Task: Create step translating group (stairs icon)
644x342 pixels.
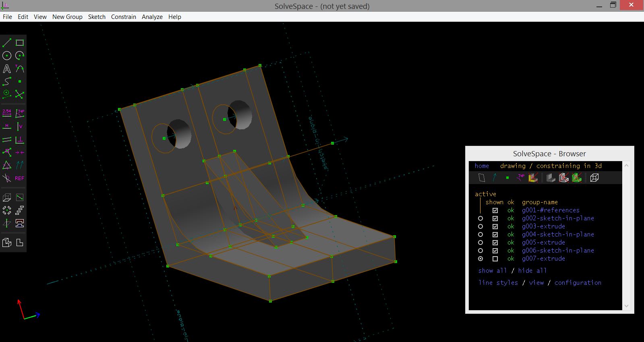Action: 20,210
